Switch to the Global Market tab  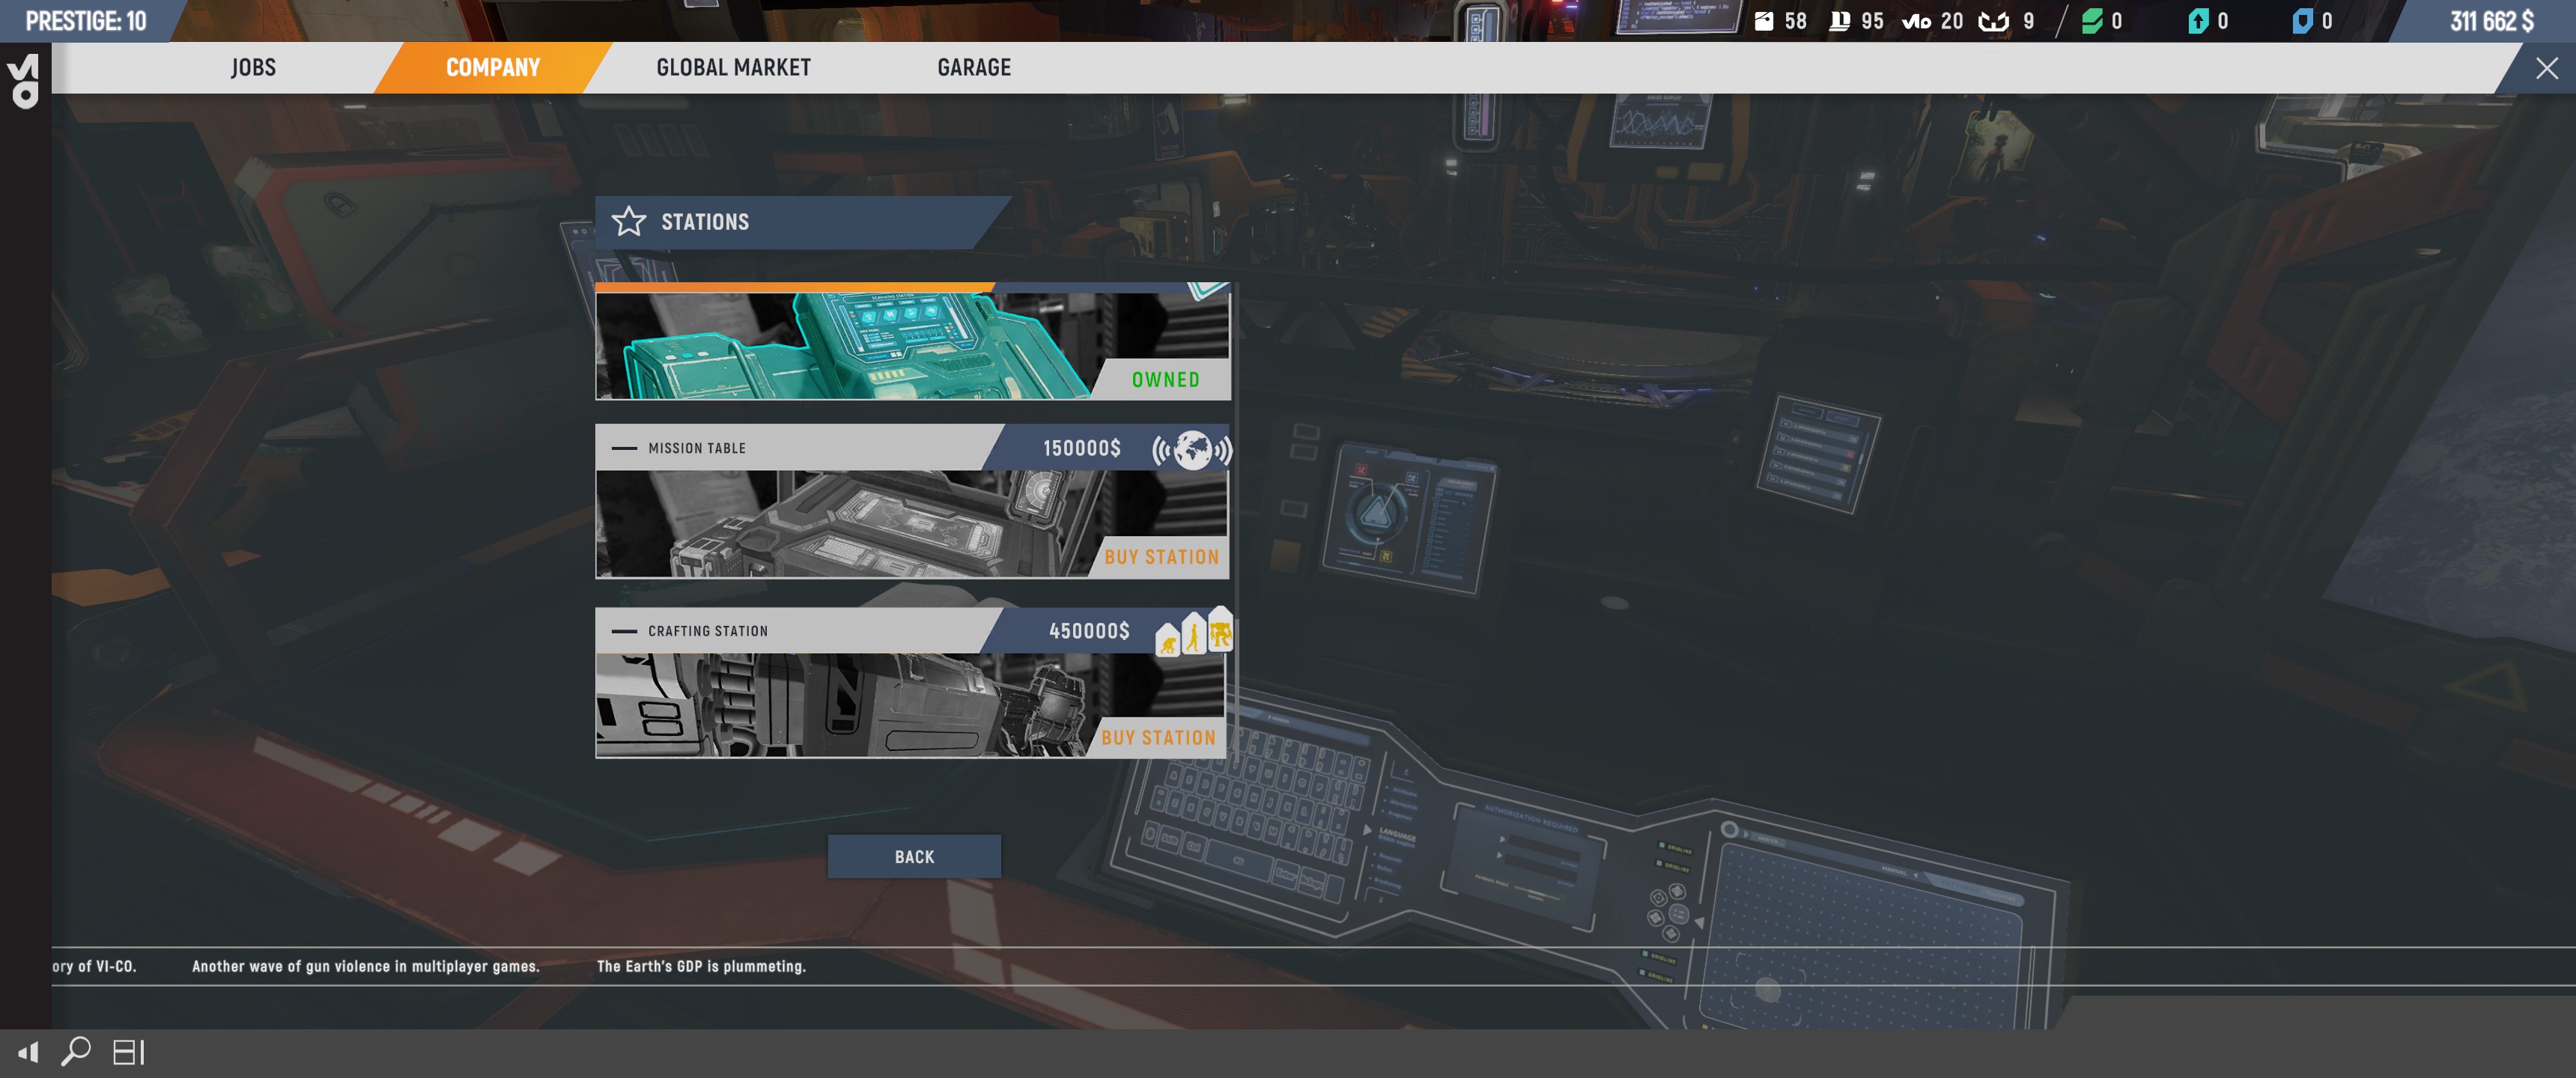(733, 67)
